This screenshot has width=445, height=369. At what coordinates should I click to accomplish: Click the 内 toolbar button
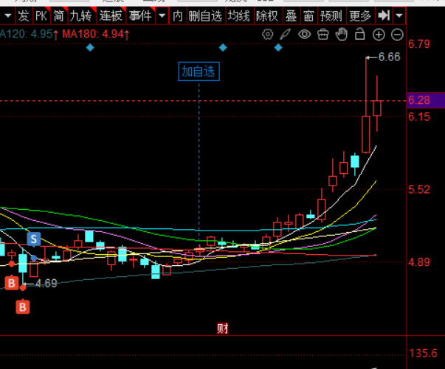click(x=178, y=15)
